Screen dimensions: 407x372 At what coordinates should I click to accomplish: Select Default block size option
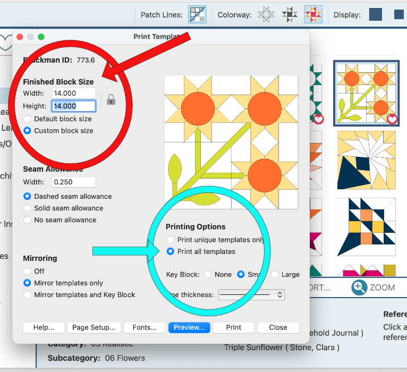(27, 119)
